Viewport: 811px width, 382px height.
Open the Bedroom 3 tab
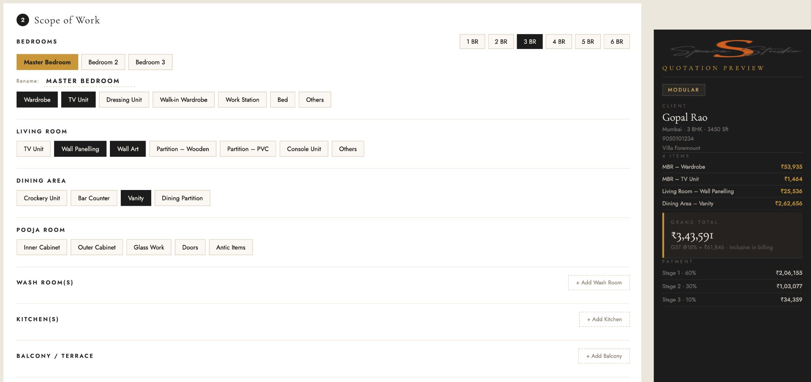click(150, 62)
